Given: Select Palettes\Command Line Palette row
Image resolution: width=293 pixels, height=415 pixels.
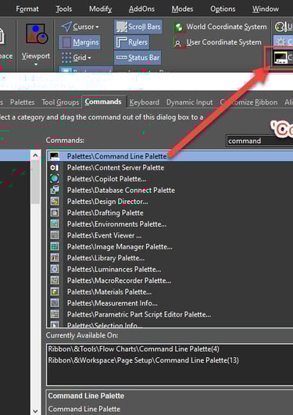Looking at the screenshot, I should [x=170, y=156].
